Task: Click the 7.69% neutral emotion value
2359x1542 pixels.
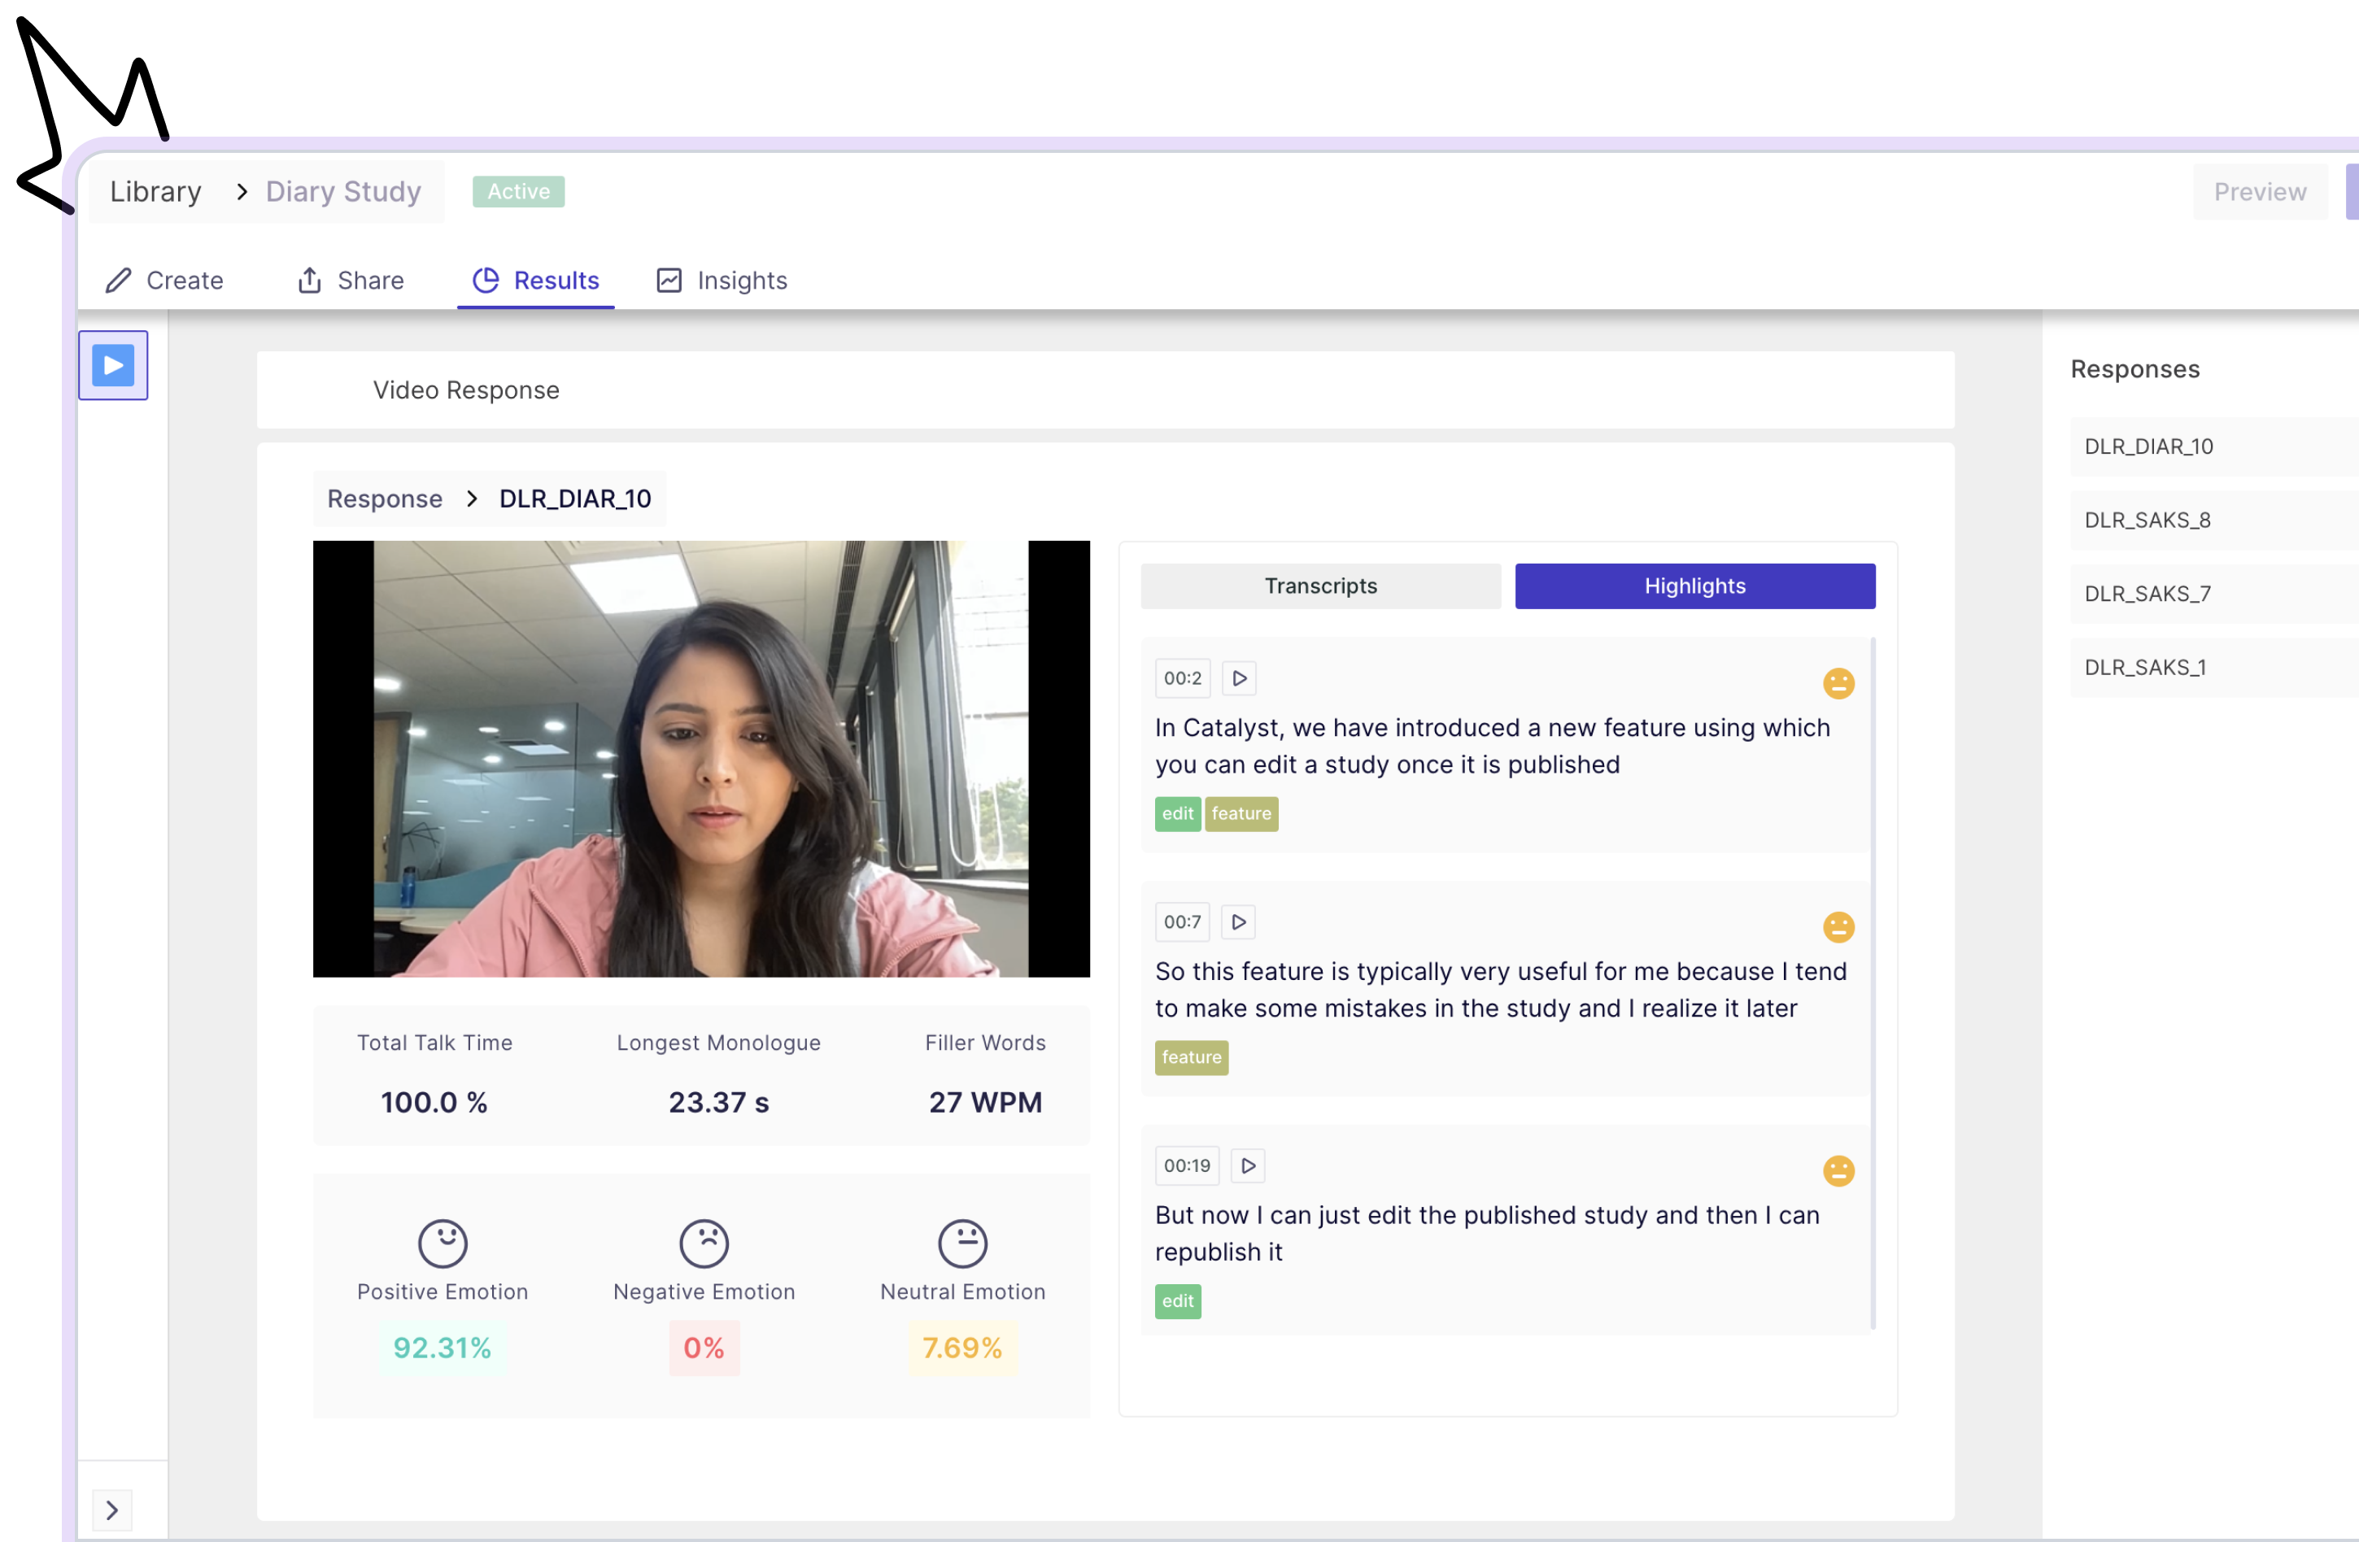Action: click(962, 1348)
